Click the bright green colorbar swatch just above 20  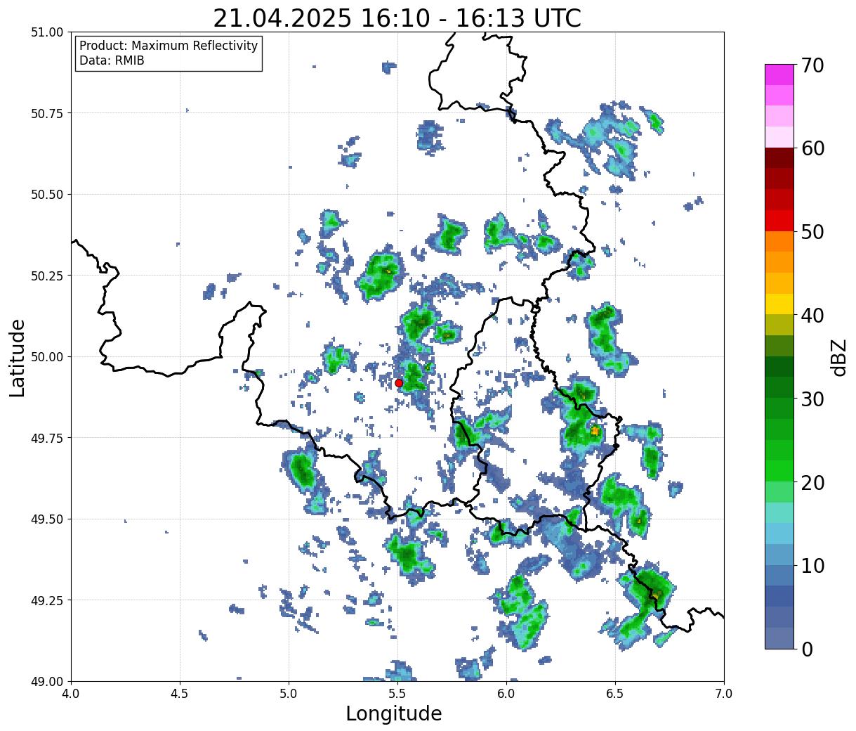click(x=779, y=470)
